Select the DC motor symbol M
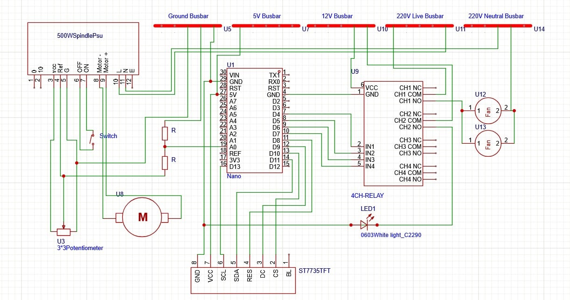 [142, 216]
